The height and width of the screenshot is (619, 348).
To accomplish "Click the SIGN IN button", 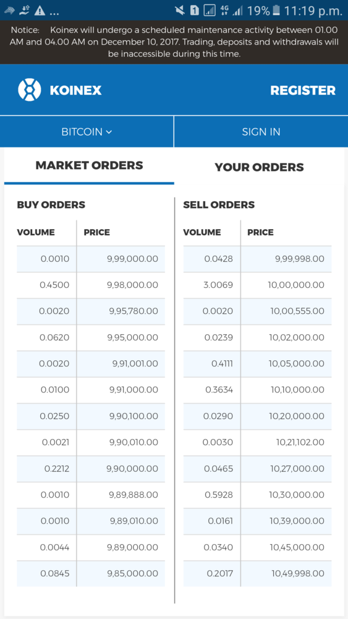I will 261,131.
